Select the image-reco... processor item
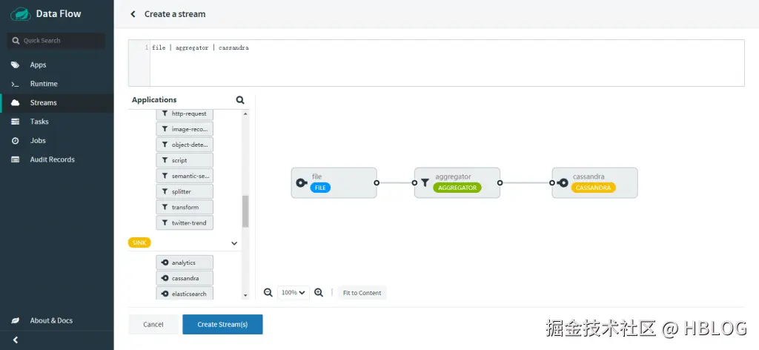The height and width of the screenshot is (350, 759). click(x=185, y=129)
